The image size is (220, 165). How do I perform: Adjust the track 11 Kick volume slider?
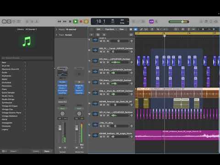(120, 62)
